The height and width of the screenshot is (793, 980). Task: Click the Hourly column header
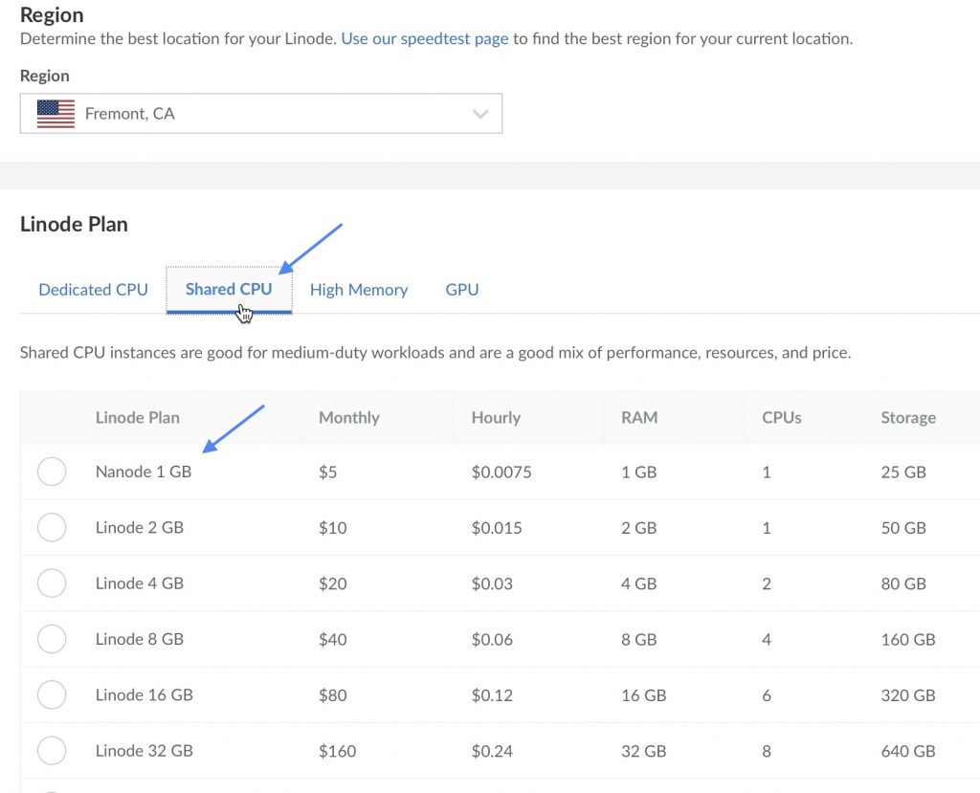[496, 417]
